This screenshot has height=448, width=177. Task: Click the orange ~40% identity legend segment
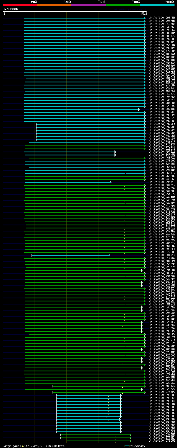[x=54, y=5]
